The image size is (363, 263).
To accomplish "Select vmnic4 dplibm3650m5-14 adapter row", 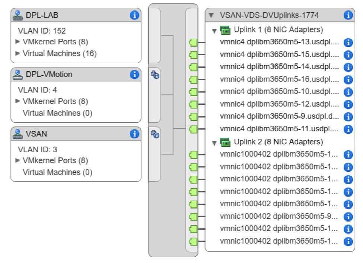I will click(x=280, y=67).
